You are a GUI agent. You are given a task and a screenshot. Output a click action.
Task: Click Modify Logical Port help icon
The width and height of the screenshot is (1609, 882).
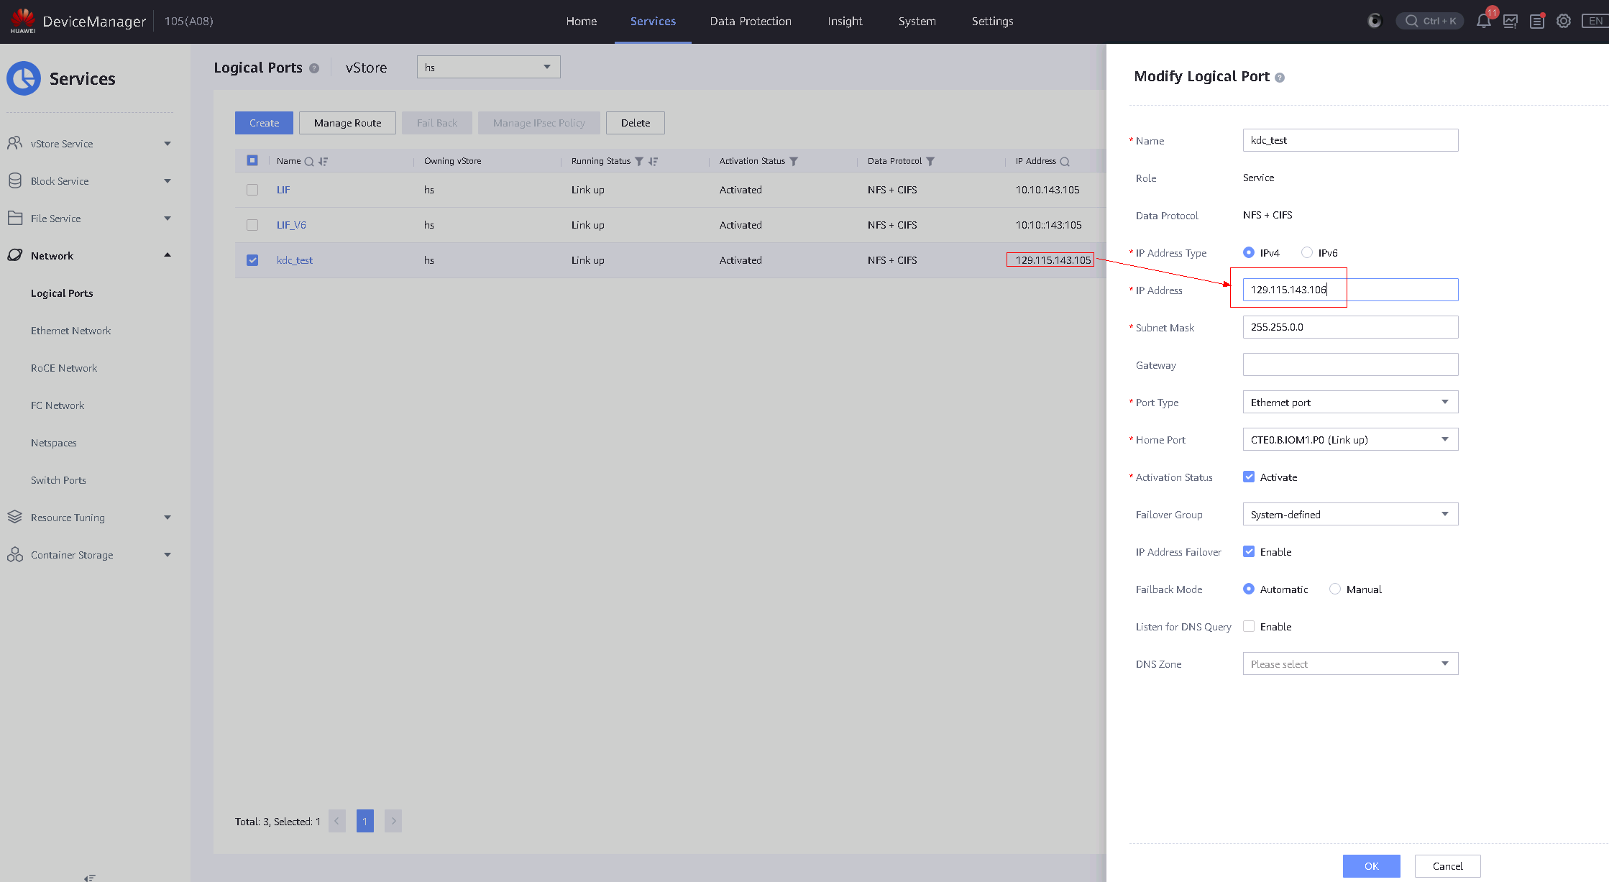pyautogui.click(x=1280, y=78)
